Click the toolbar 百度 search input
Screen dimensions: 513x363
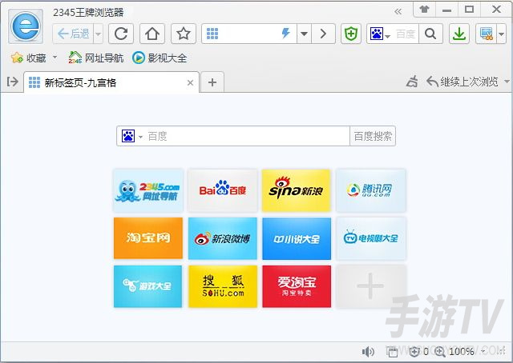[405, 34]
